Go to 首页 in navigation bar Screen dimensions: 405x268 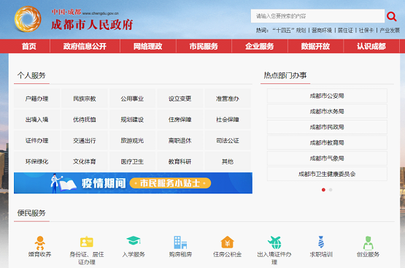pos(29,46)
